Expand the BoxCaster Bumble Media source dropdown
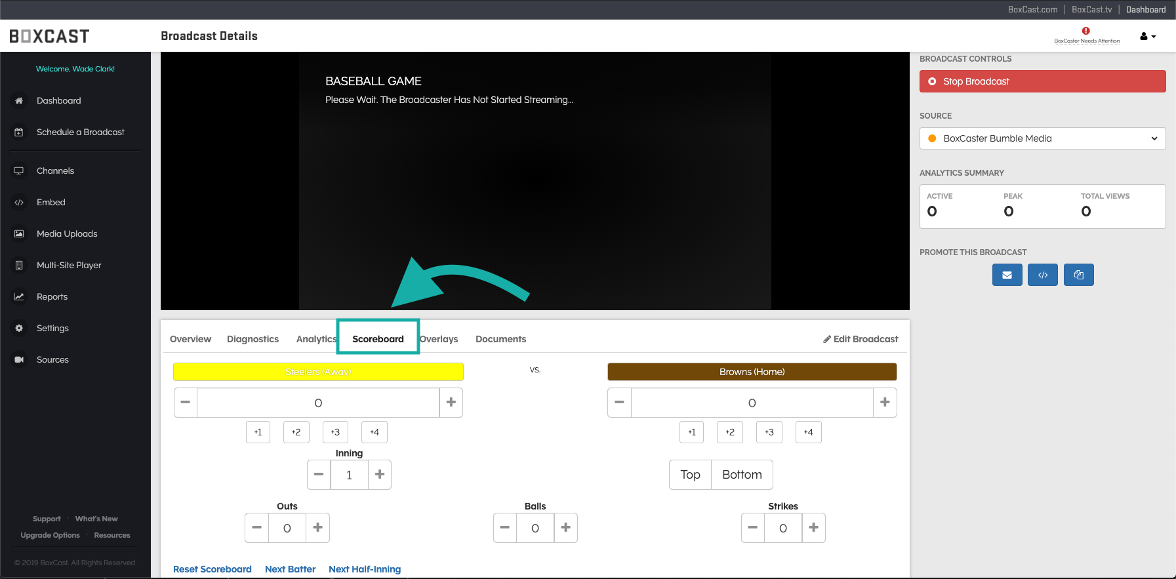This screenshot has height=579, width=1176. point(1042,138)
